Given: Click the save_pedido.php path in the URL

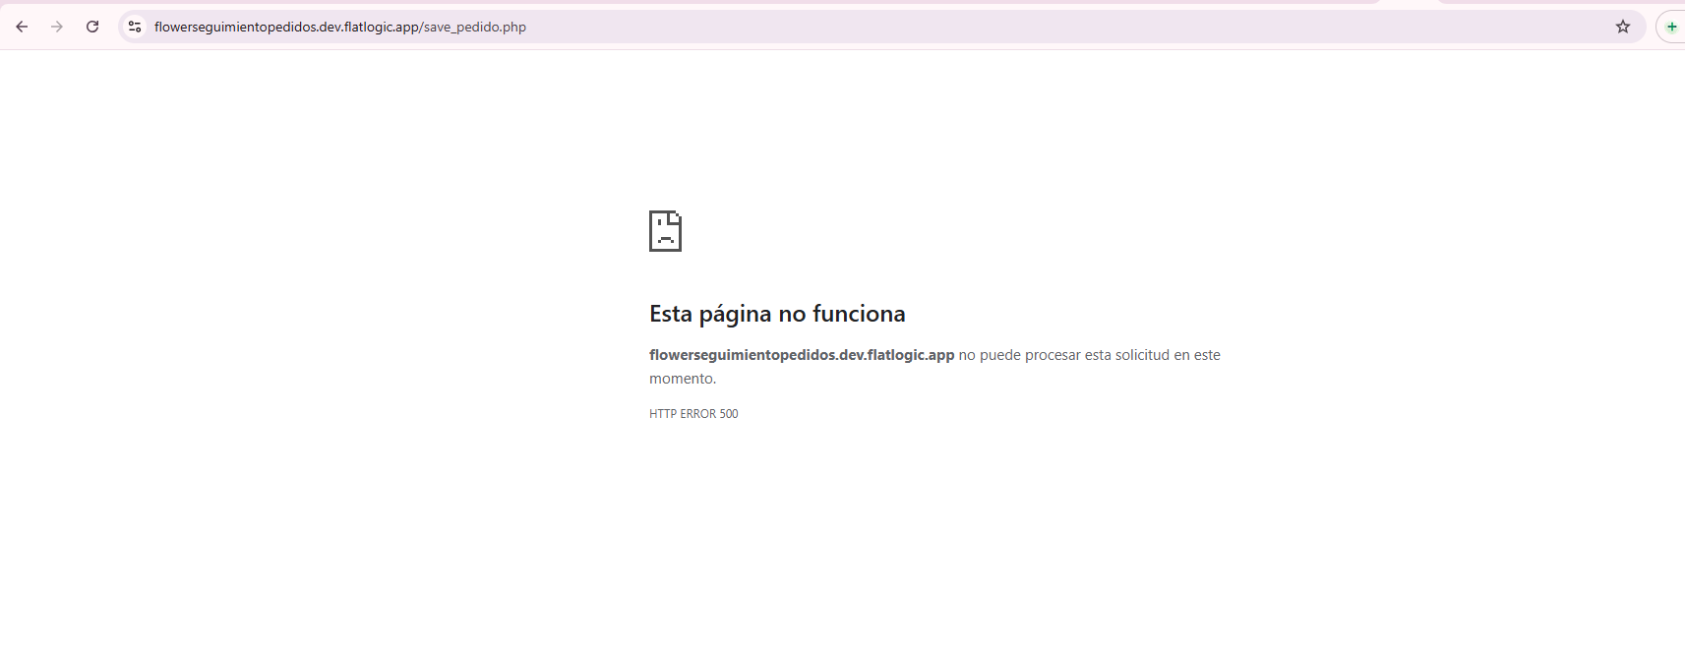Looking at the screenshot, I should [x=477, y=27].
